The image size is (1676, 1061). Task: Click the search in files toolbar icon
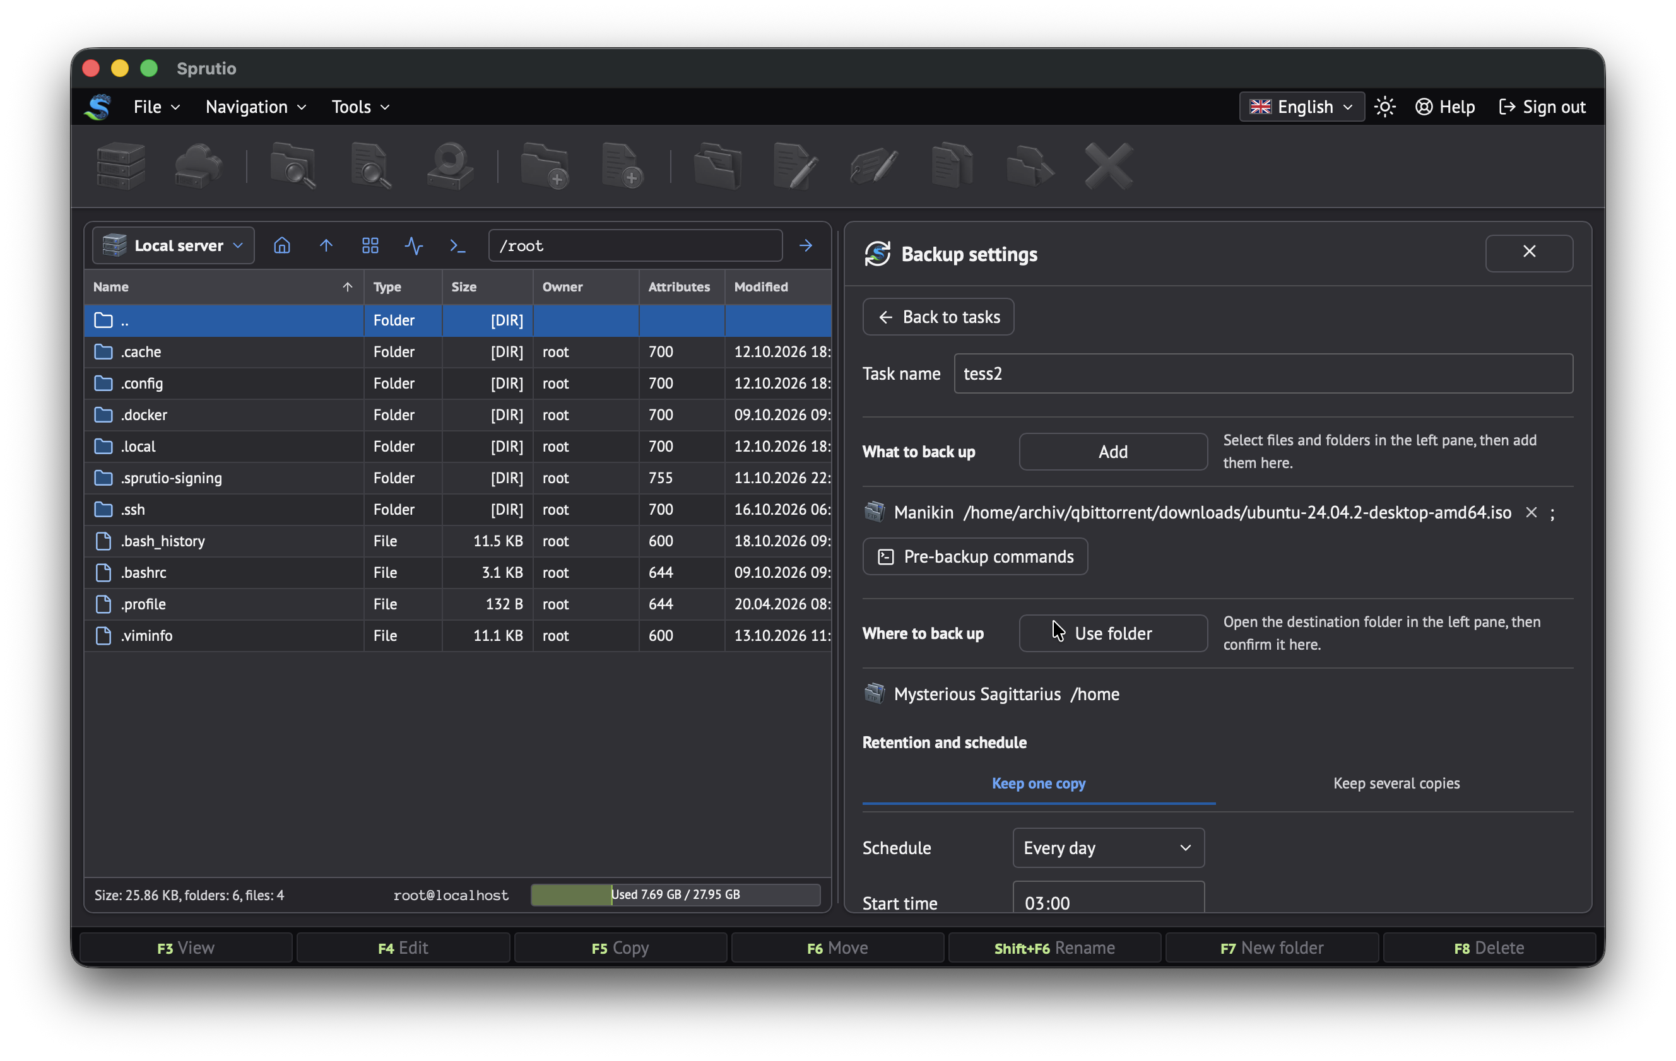[x=372, y=166]
